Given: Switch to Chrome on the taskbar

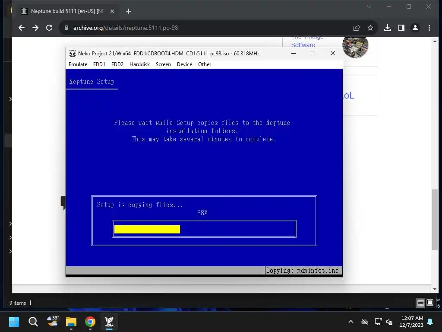Looking at the screenshot, I should click(x=90, y=322).
